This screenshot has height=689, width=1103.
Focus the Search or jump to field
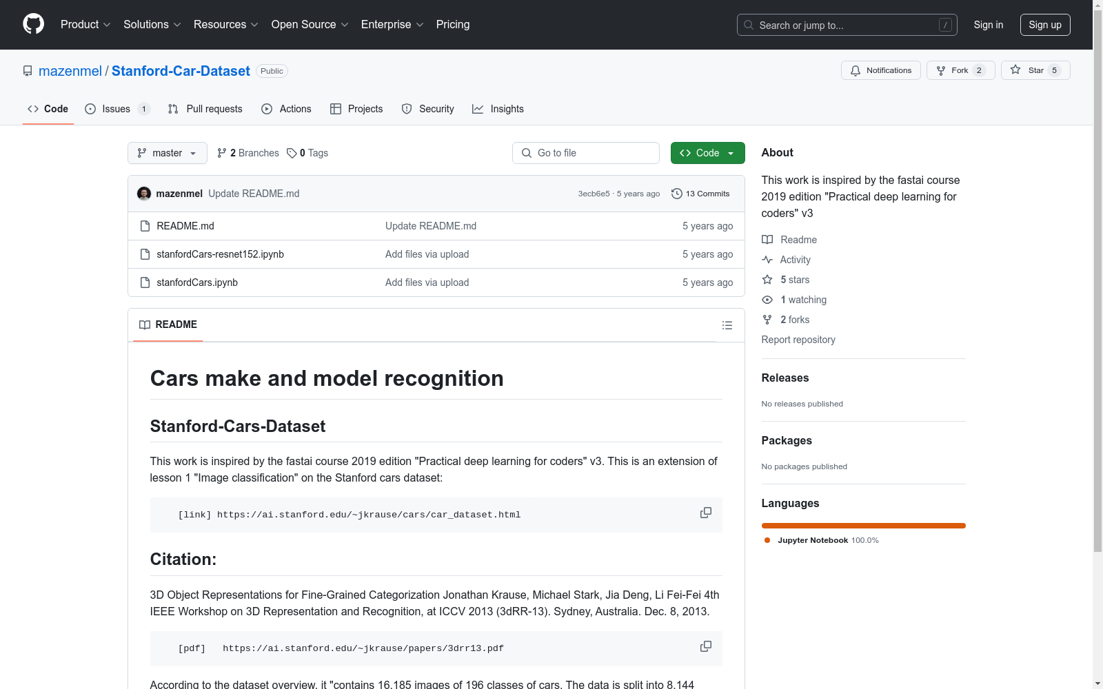click(847, 25)
